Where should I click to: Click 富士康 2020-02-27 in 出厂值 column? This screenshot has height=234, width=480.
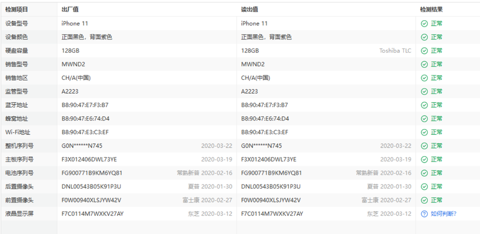coord(207,200)
